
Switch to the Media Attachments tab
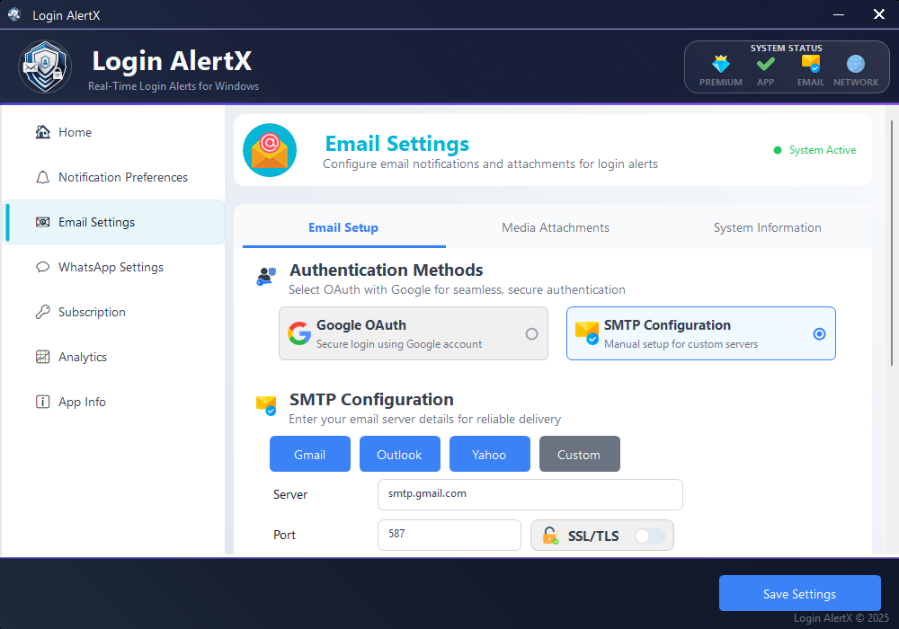(x=555, y=227)
